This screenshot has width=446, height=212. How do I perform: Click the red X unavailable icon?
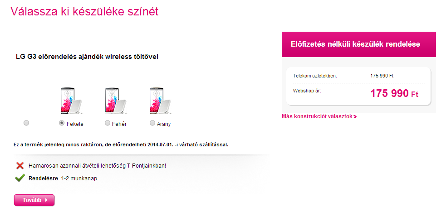[x=20, y=165]
